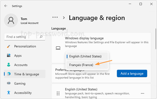
Task: Click the search magnifier icon
Action: 41,37
